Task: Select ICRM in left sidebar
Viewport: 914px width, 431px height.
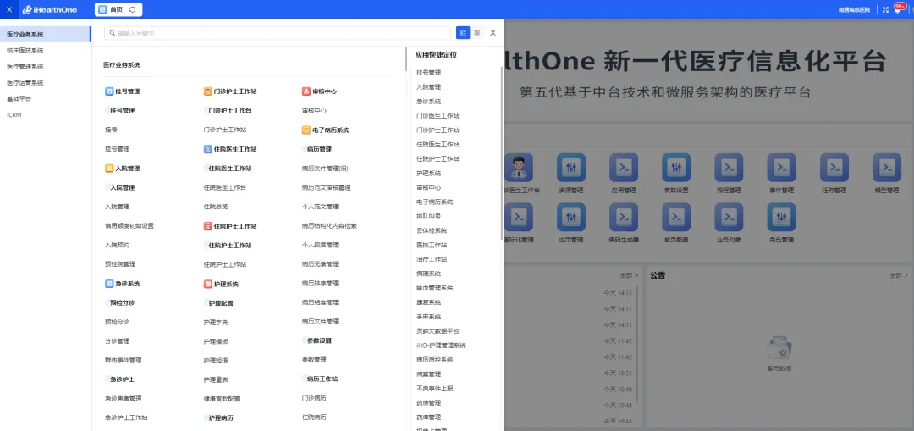Action: (x=46, y=115)
